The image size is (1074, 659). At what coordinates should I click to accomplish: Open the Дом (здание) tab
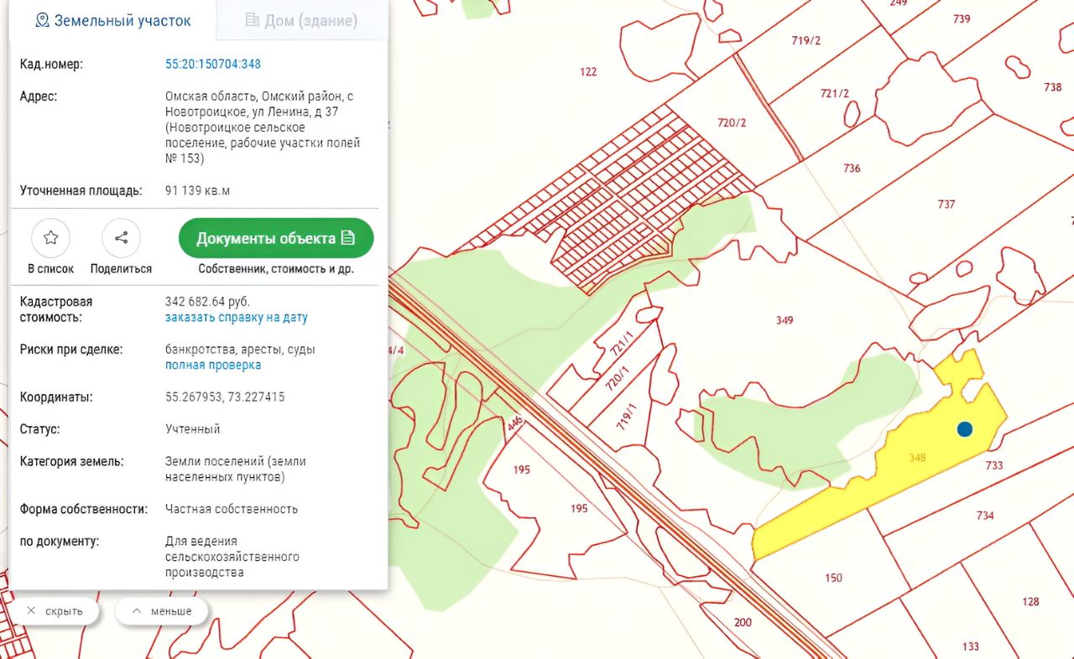(x=302, y=20)
